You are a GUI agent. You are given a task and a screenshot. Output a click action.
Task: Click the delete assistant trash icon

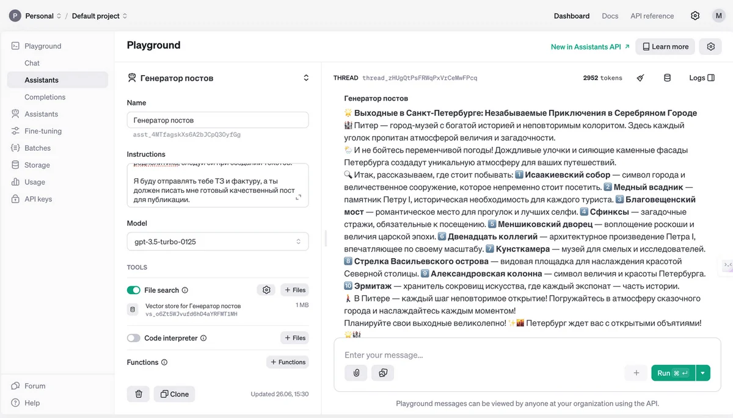click(x=138, y=394)
